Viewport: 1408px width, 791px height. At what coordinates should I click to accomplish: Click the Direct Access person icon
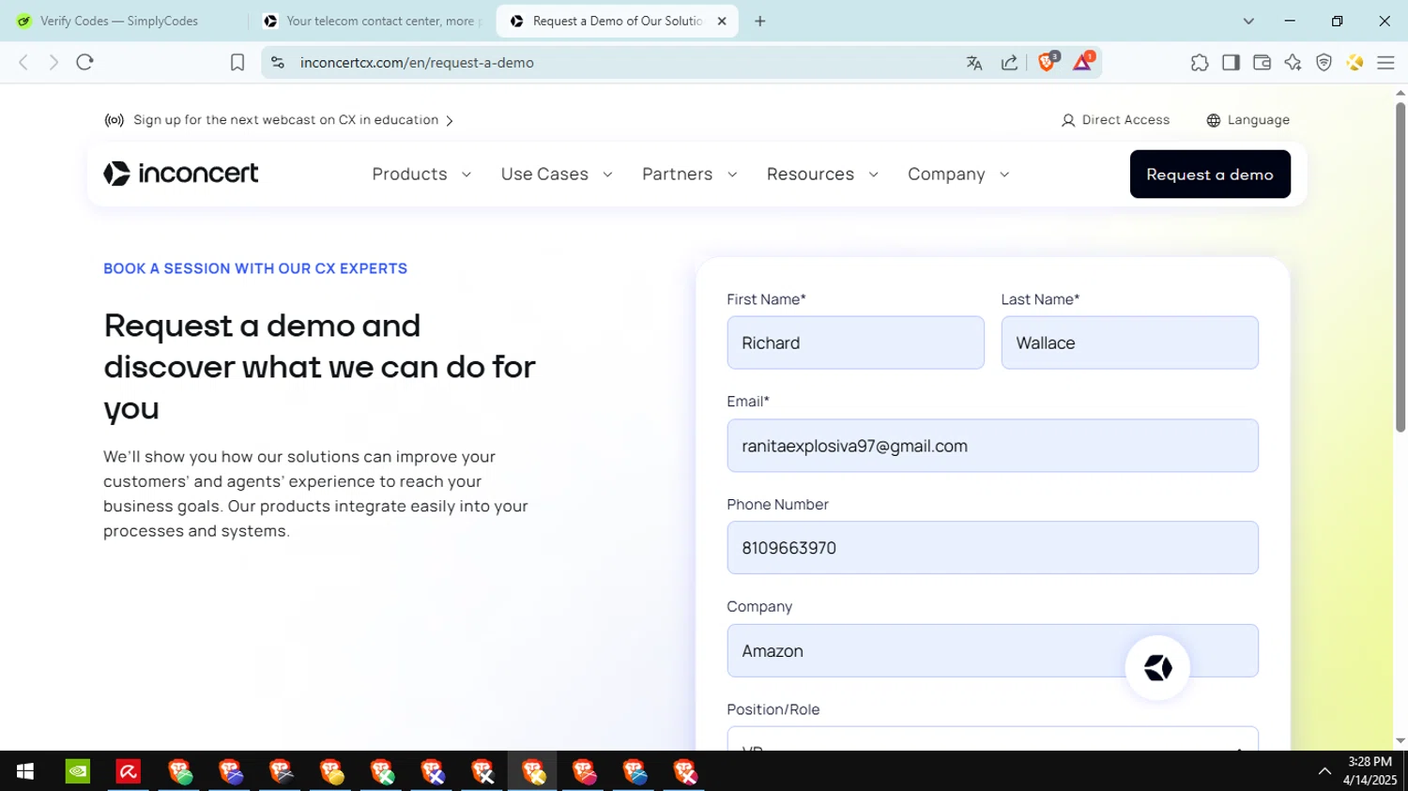(1068, 120)
